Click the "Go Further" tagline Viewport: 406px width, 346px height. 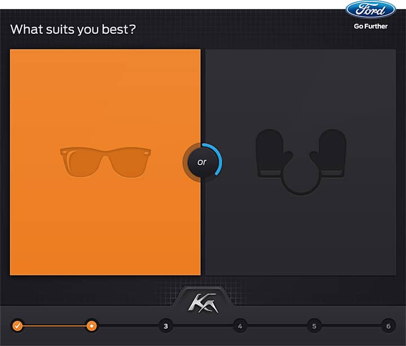(x=370, y=26)
